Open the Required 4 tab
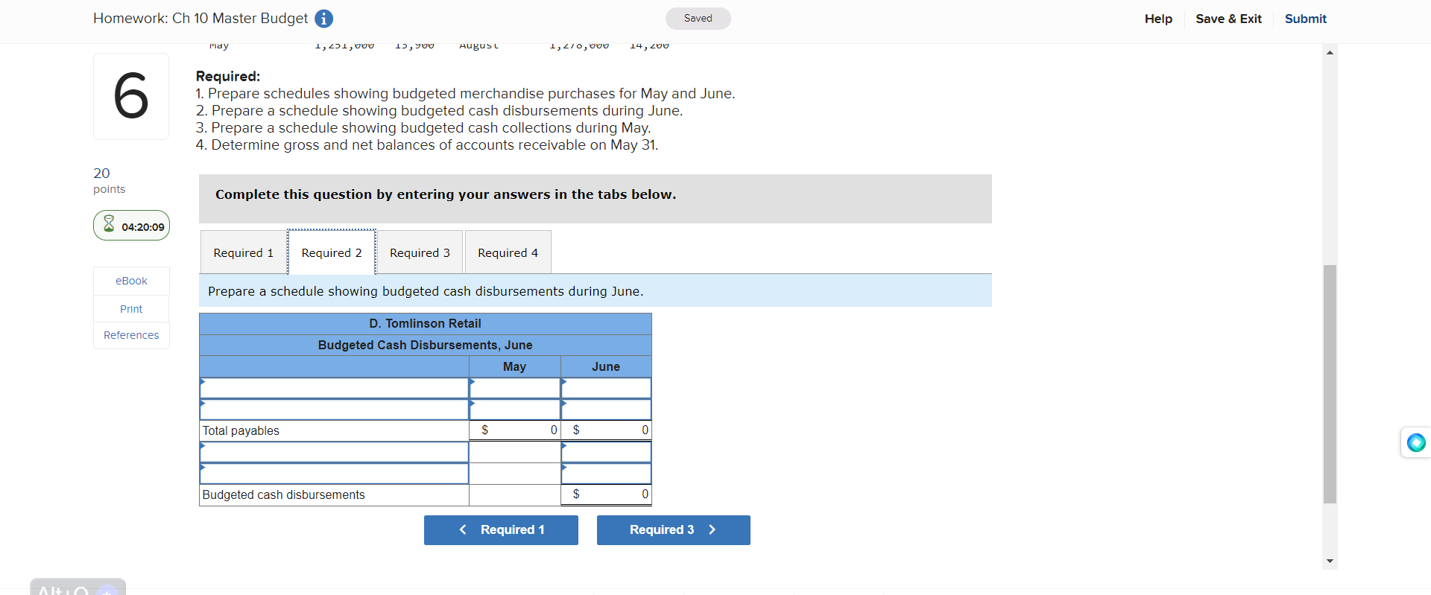The height and width of the screenshot is (595, 1431). (508, 252)
